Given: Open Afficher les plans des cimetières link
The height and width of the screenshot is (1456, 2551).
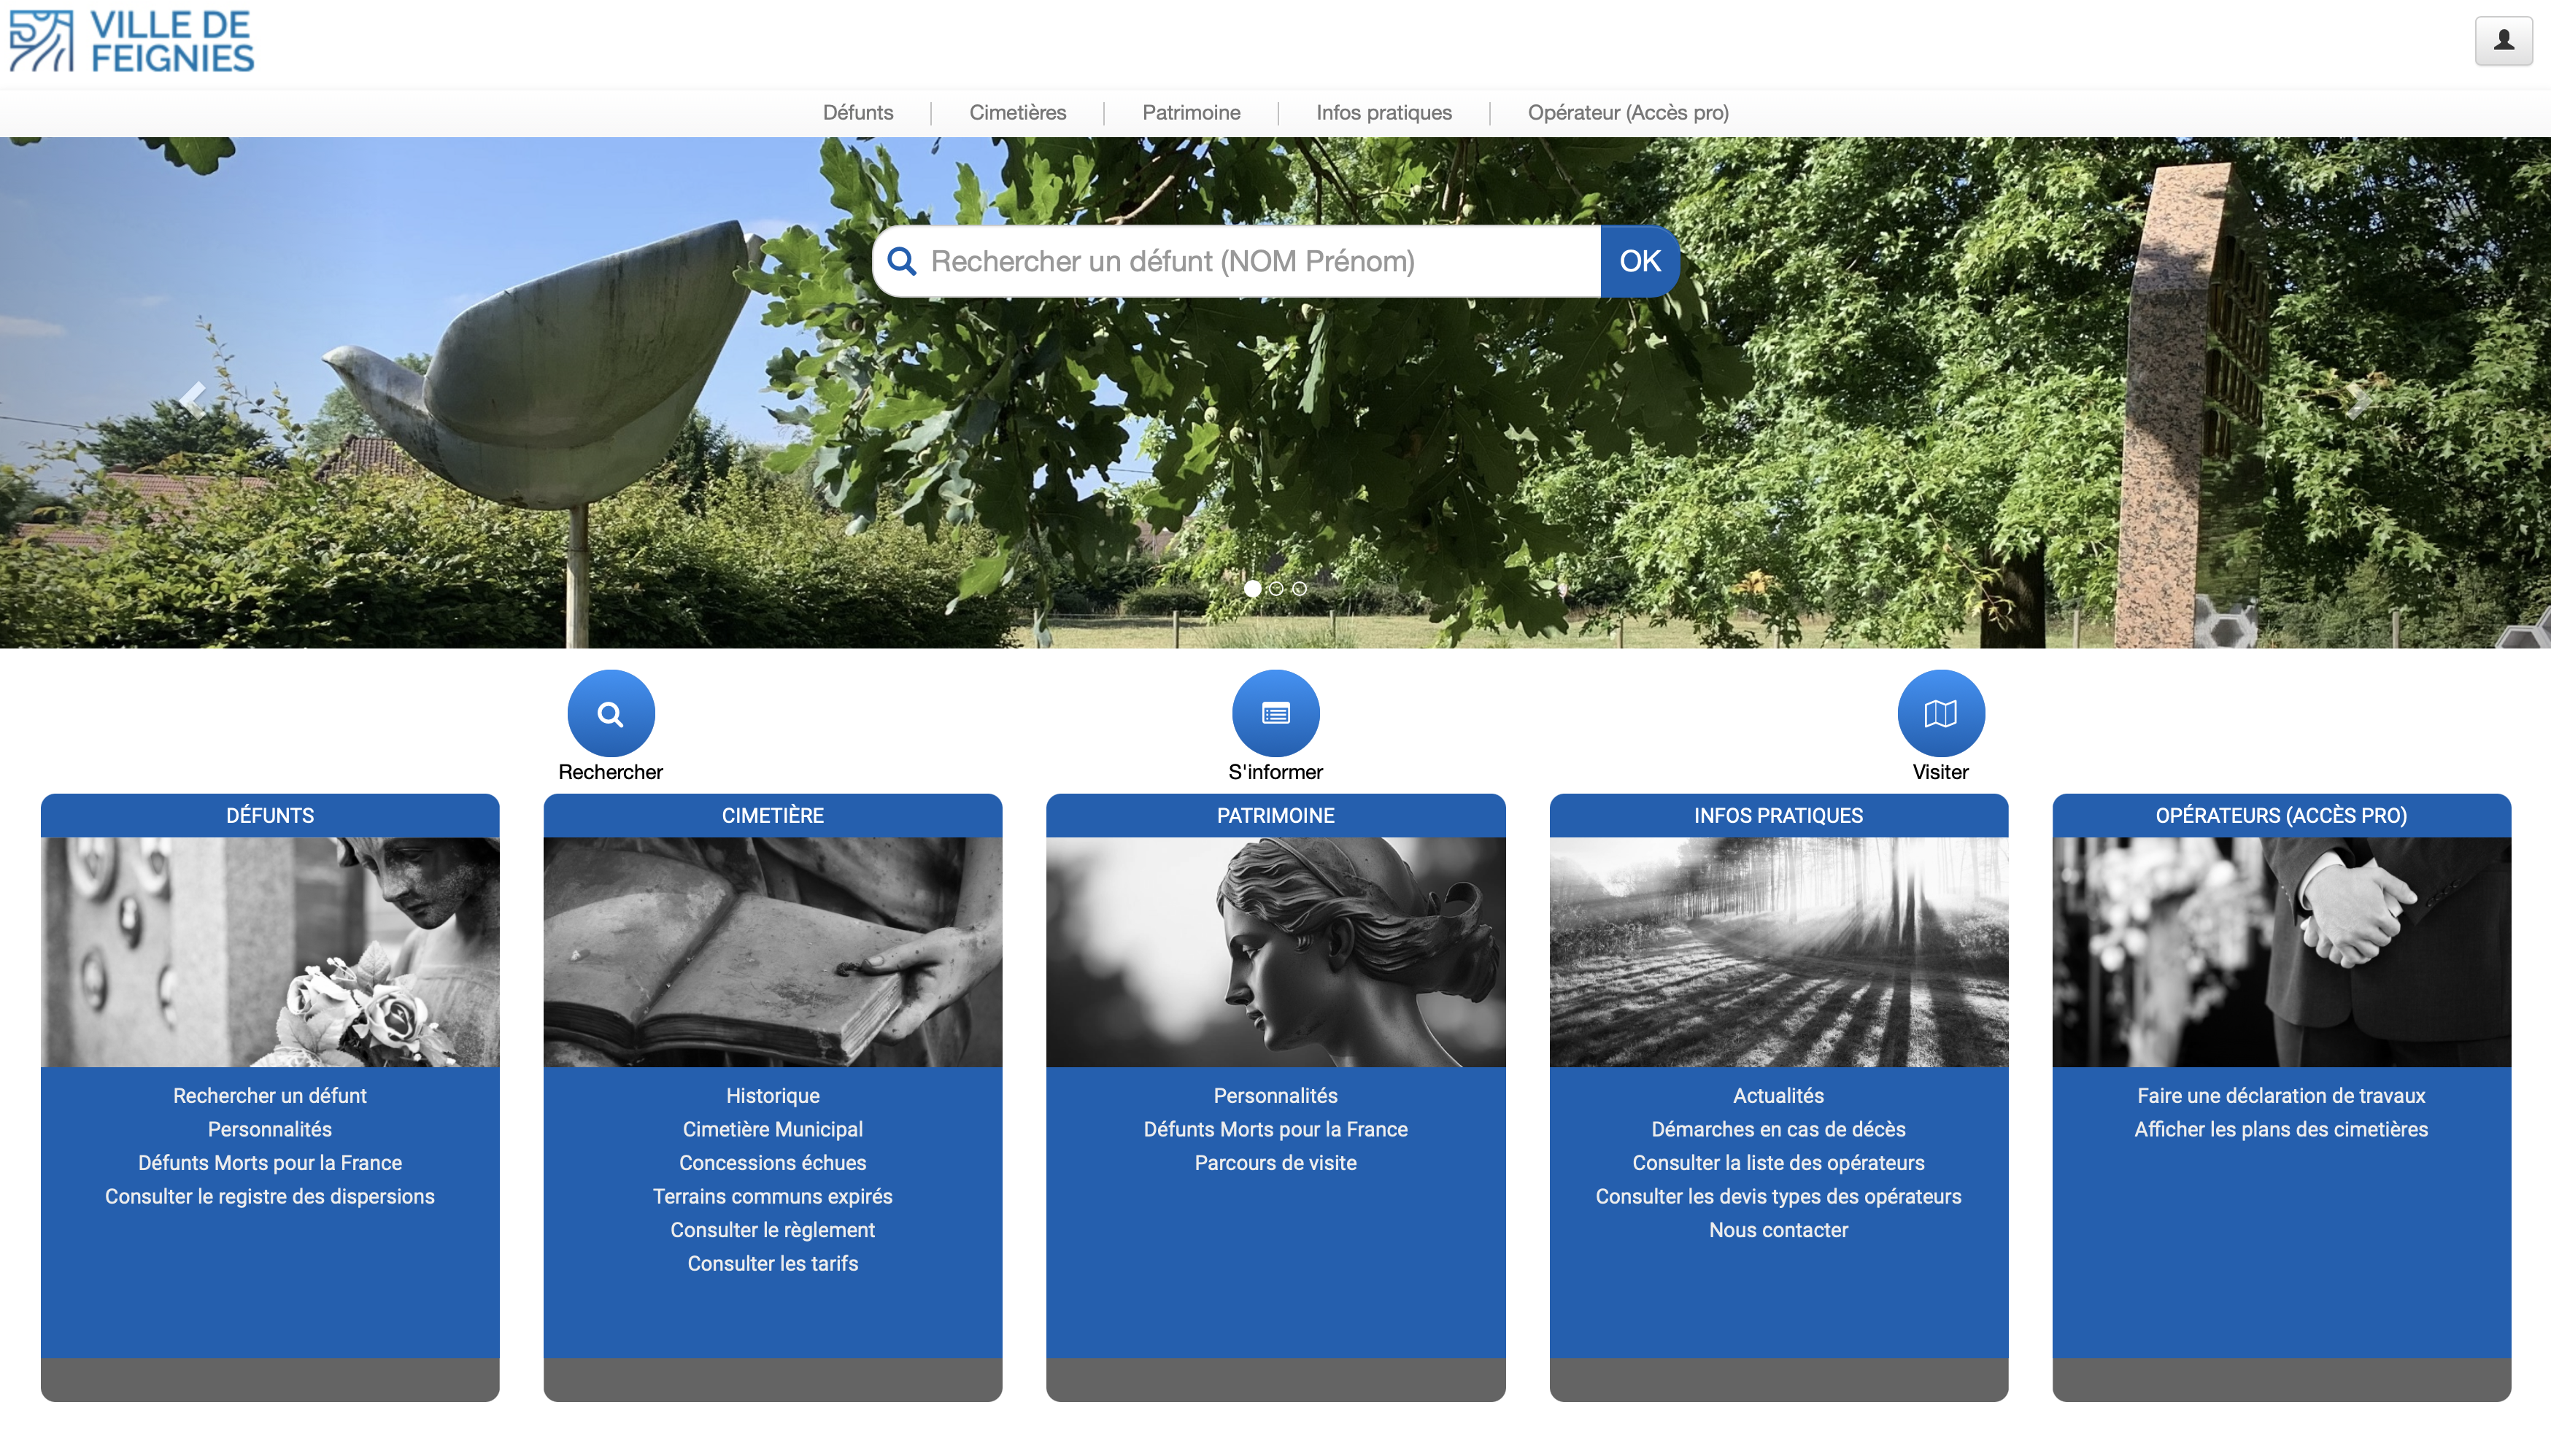Looking at the screenshot, I should click(x=2281, y=1129).
